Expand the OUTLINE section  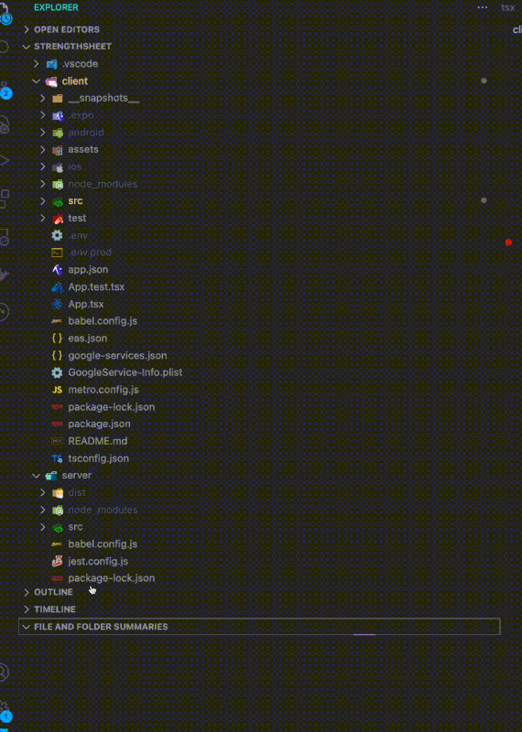(27, 592)
